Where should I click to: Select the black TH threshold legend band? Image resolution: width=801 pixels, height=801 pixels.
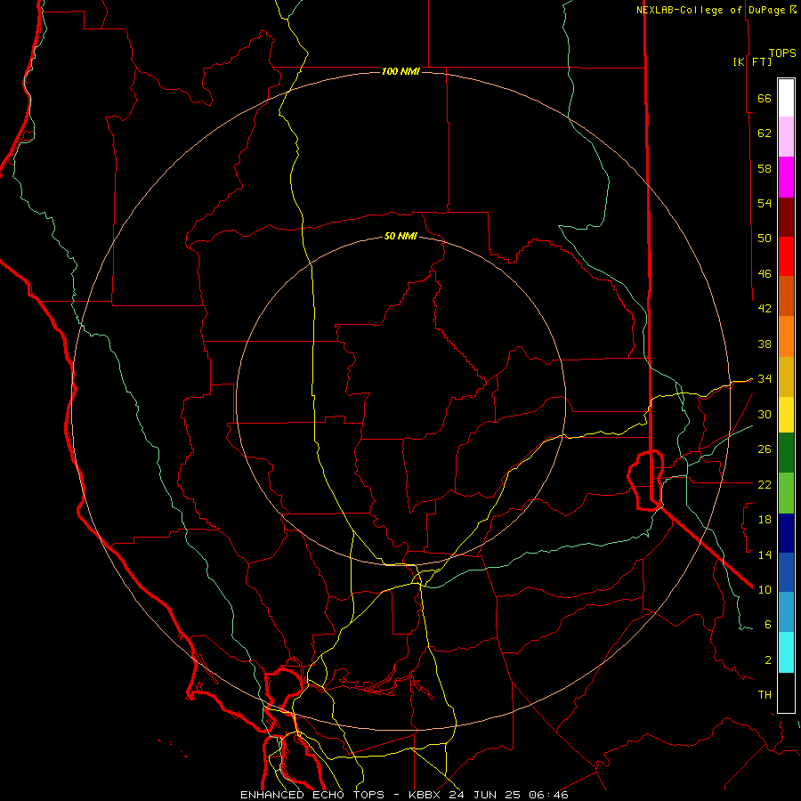(x=786, y=692)
